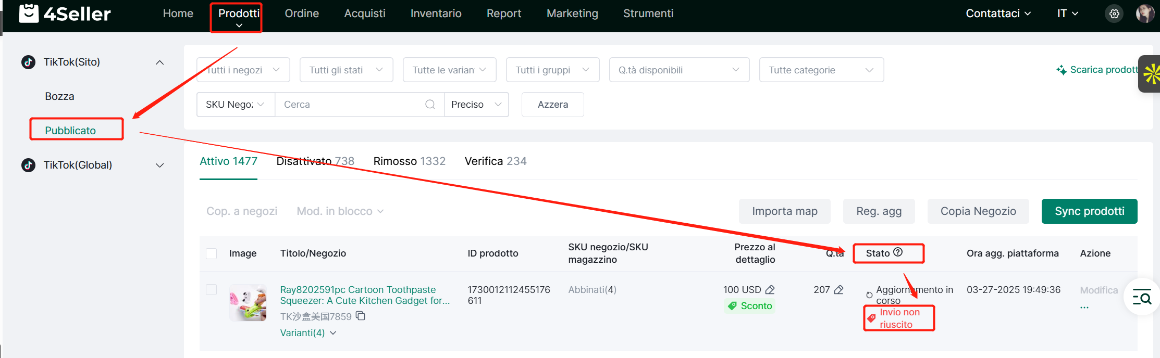Click the edit pencil beside quantity 207
The image size is (1160, 358).
838,290
